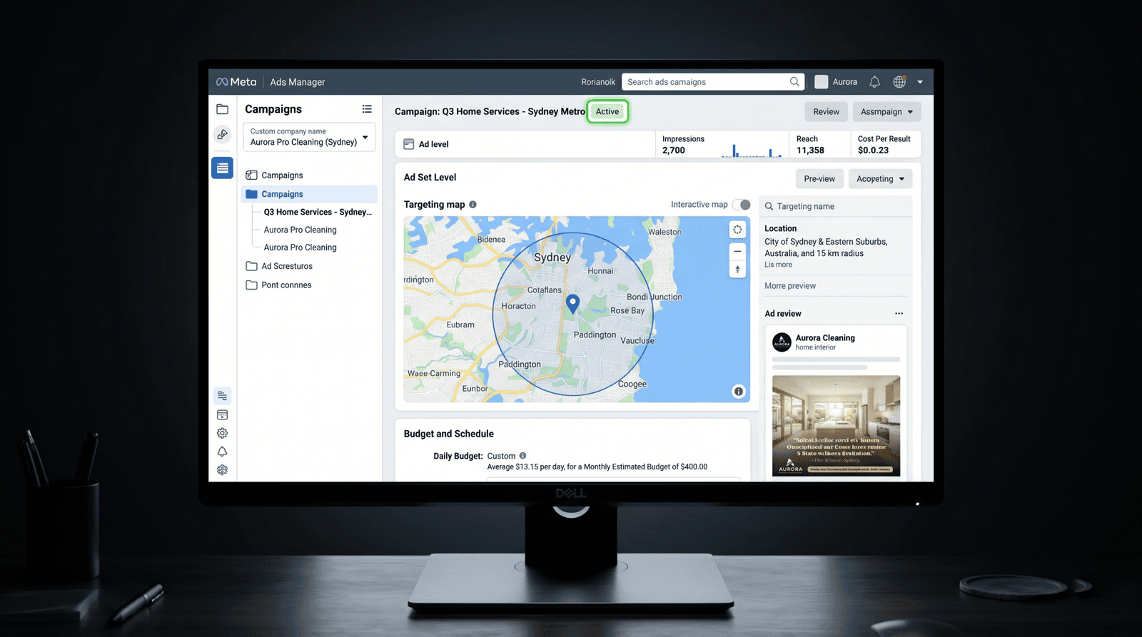Click the Impressions mini bar chart

point(751,149)
